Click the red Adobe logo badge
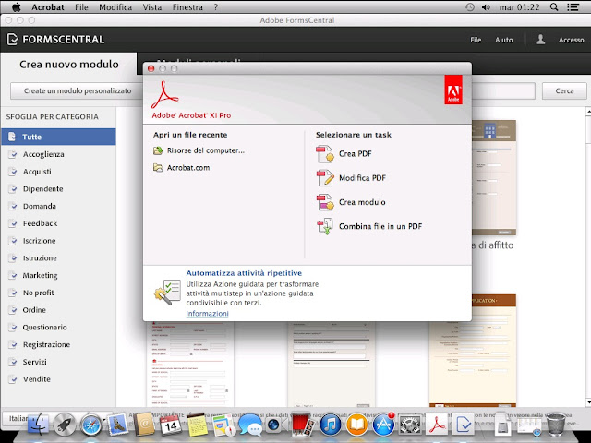591x443 pixels. point(453,90)
